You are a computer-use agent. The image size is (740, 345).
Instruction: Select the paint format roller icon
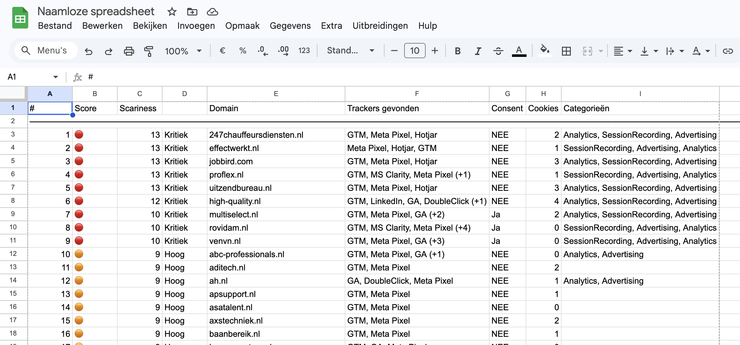coord(148,51)
